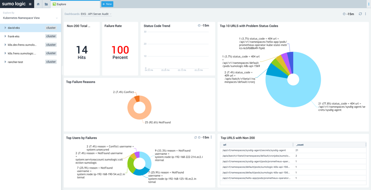Viewport: 371px width, 190px height.
Task: Click clock icon in Status Code Trend panel
Action: [x=199, y=26]
